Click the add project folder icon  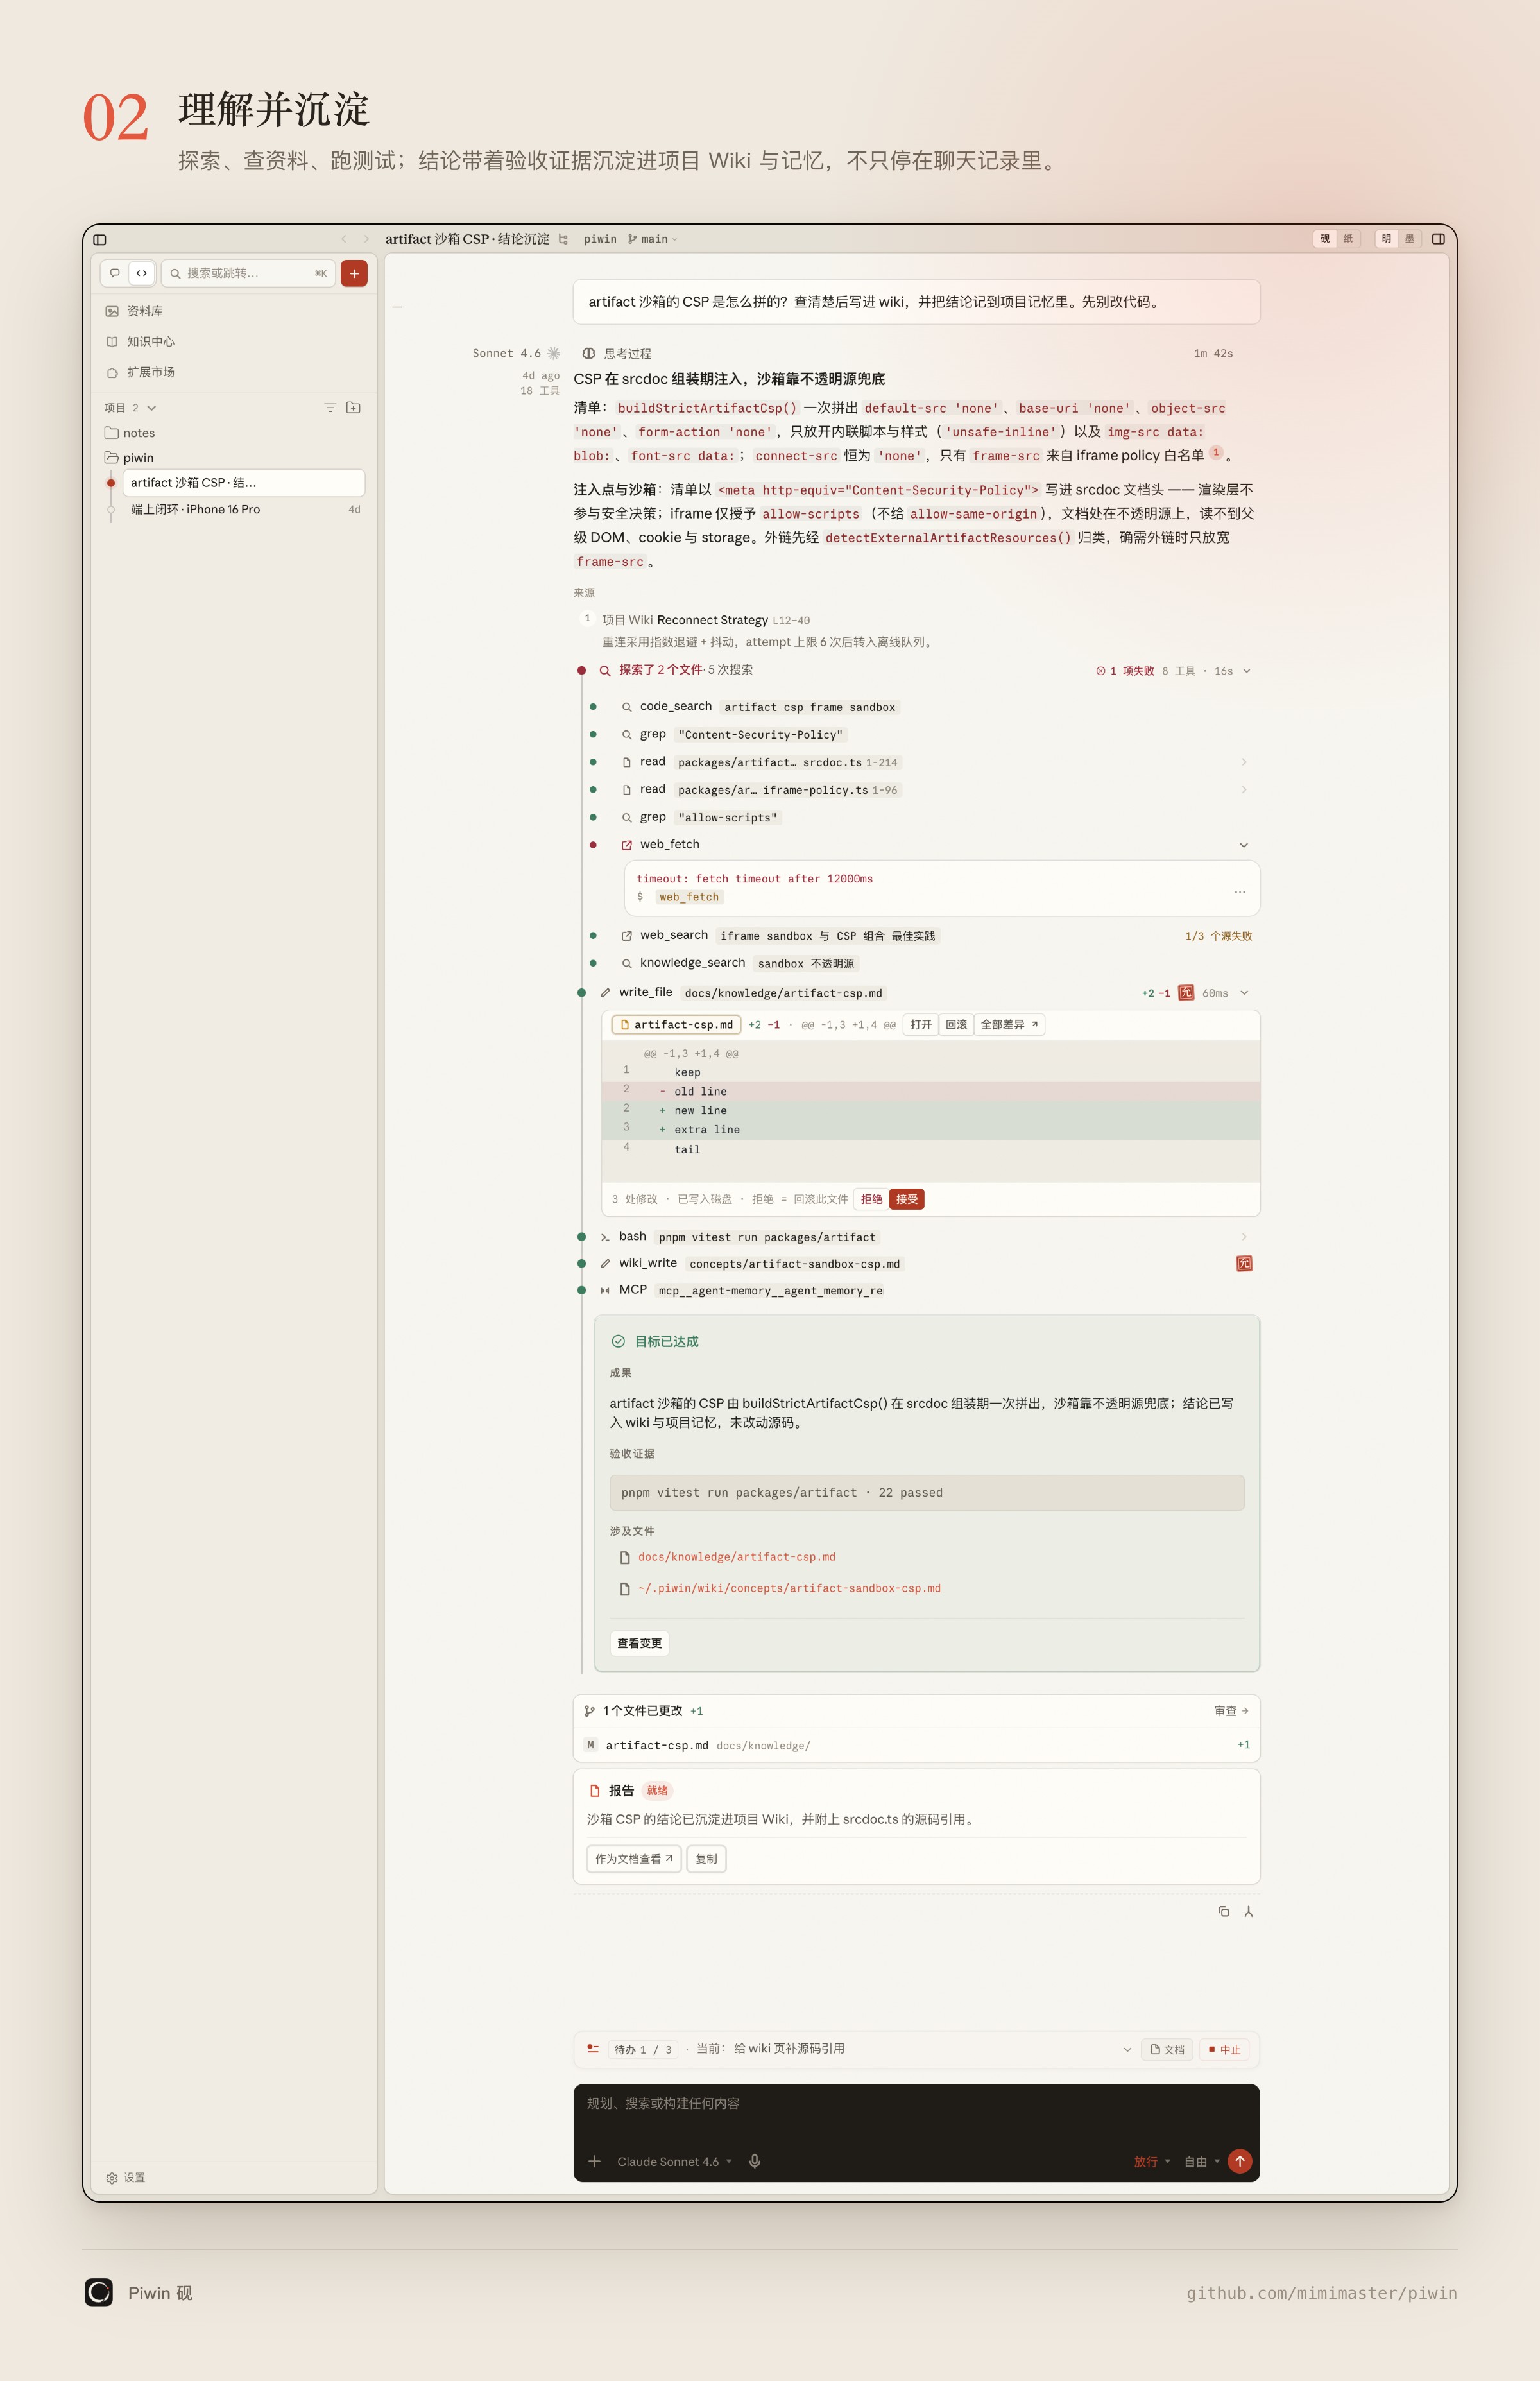coord(353,408)
